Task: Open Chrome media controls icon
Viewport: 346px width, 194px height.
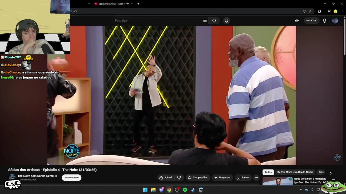Action: pos(329,11)
